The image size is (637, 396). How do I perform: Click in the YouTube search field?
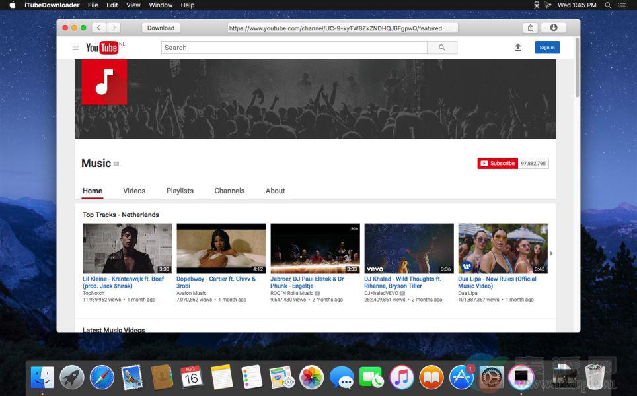[x=294, y=48]
